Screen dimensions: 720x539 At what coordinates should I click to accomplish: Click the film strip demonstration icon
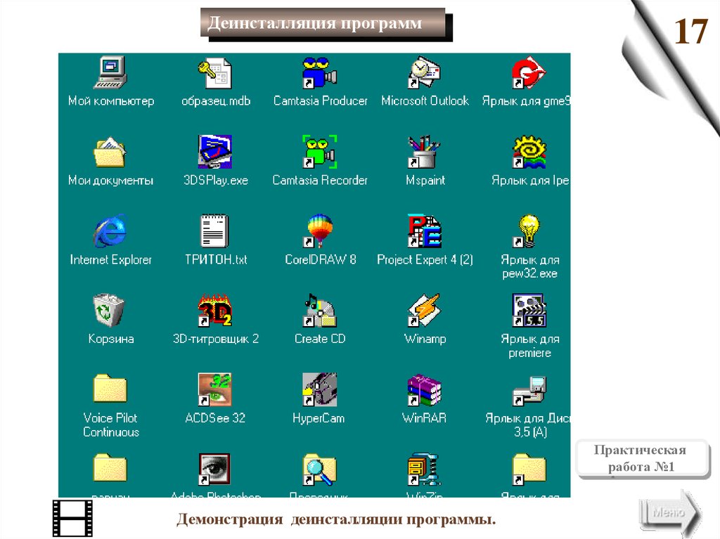pos(72,518)
